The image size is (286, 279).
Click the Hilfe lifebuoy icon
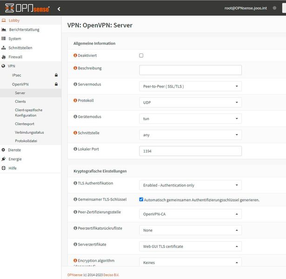tap(3, 168)
